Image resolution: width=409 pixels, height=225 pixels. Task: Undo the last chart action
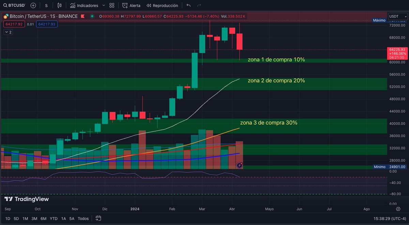click(x=188, y=5)
